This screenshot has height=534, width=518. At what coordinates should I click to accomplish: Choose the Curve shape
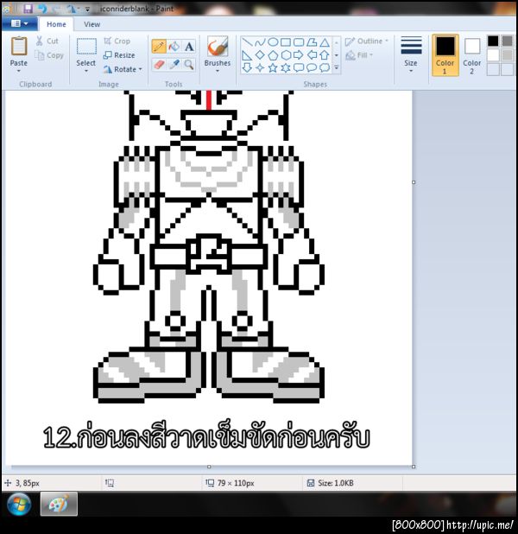[x=260, y=42]
